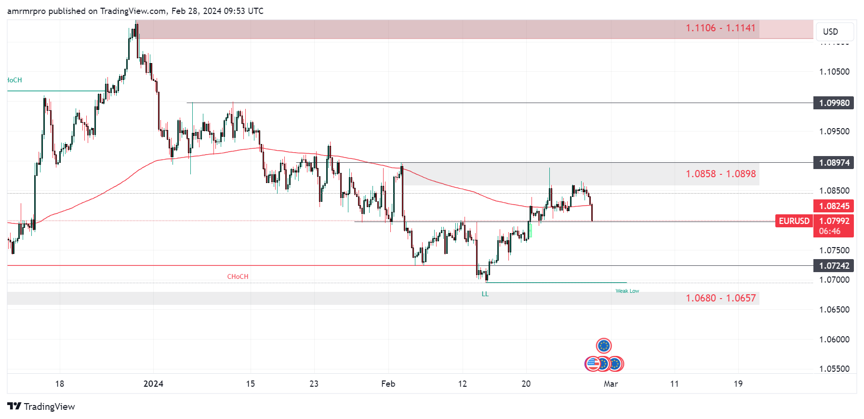Click the 15 date on time axis
The width and height of the screenshot is (864, 419).
(x=251, y=384)
